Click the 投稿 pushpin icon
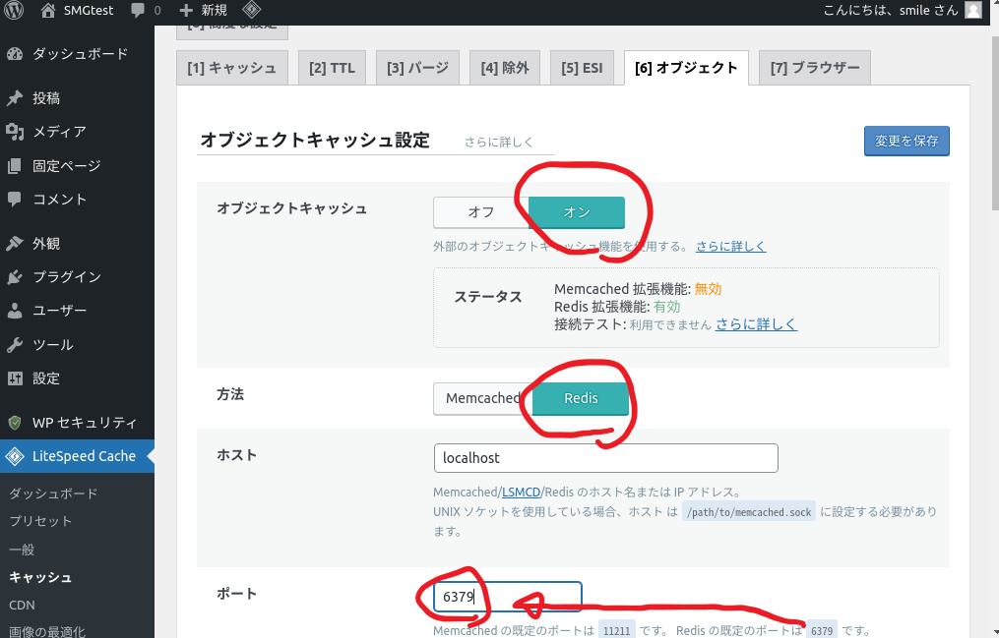This screenshot has width=999, height=638. [15, 98]
